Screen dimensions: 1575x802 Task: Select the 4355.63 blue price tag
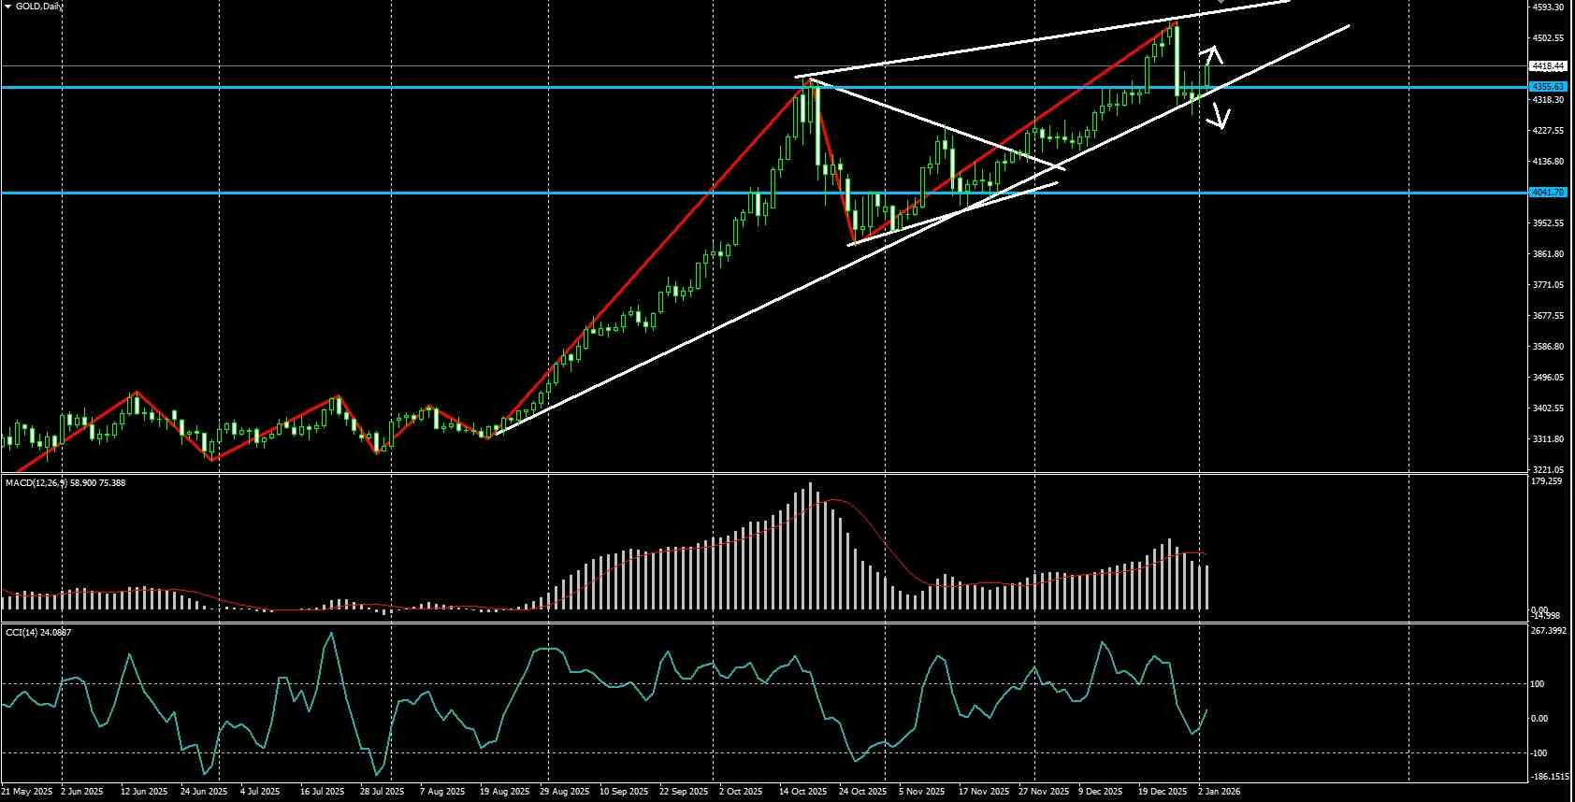point(1548,87)
